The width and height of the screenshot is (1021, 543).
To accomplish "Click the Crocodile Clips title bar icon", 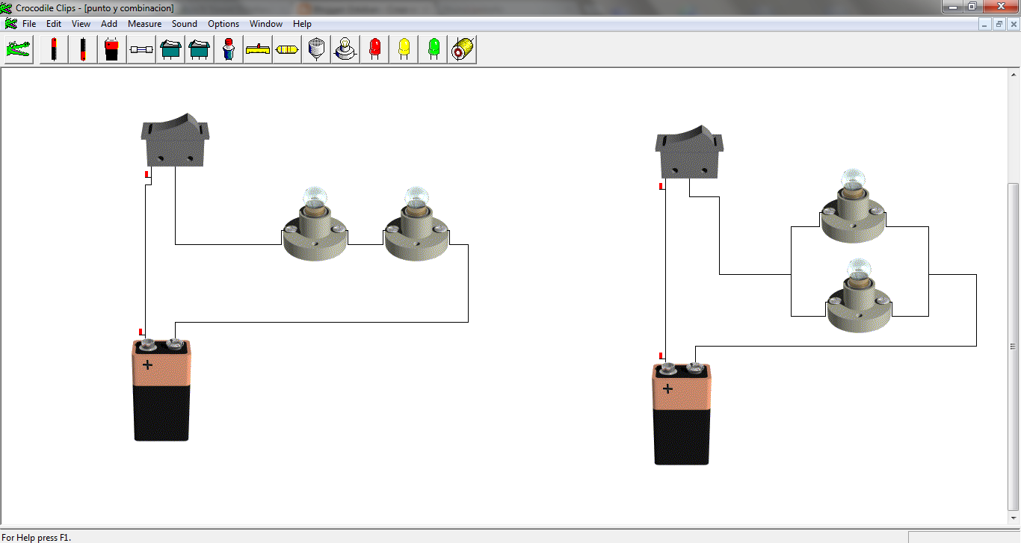I will pos(7,7).
